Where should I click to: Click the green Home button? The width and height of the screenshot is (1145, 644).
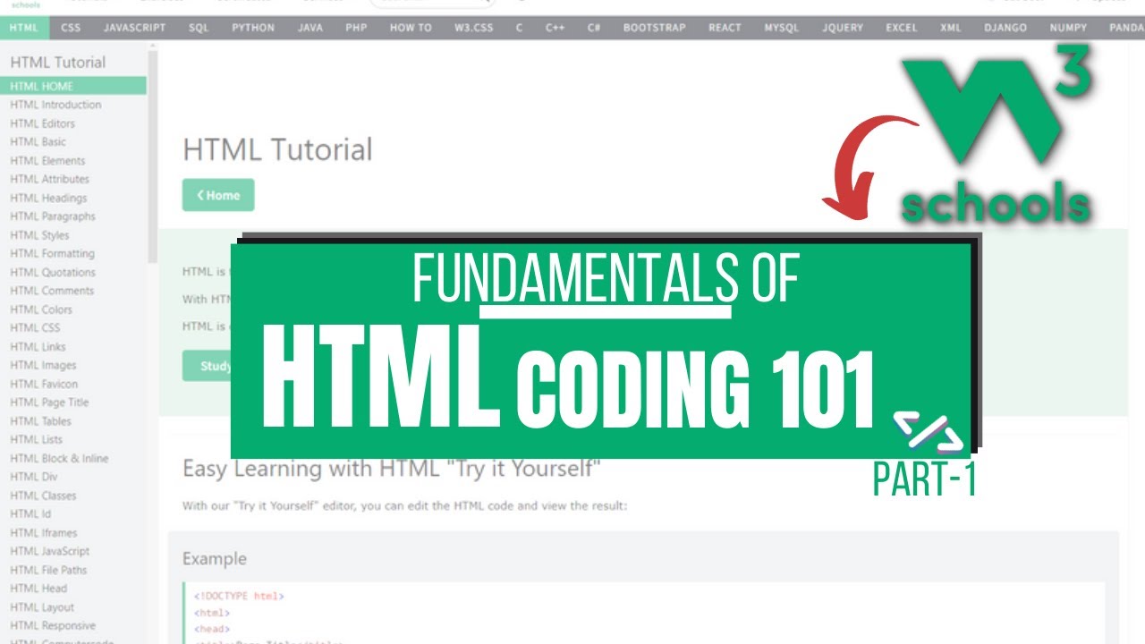(218, 195)
